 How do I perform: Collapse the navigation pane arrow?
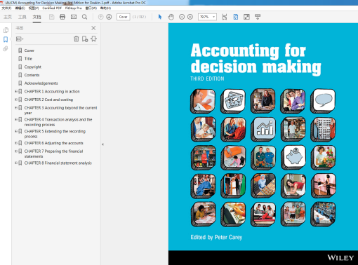click(102, 144)
